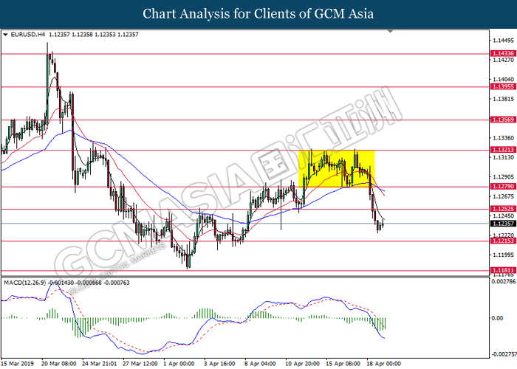Viewport: 517px width, 369px height.
Task: Click the 1.13130 axis price value
Action: (503, 157)
